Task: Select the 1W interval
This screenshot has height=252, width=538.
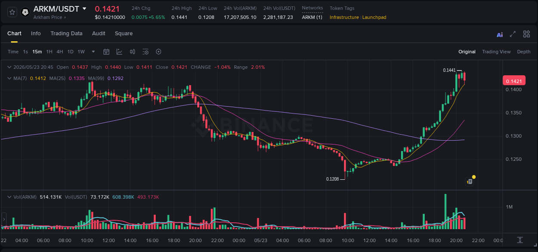Action: pos(81,52)
